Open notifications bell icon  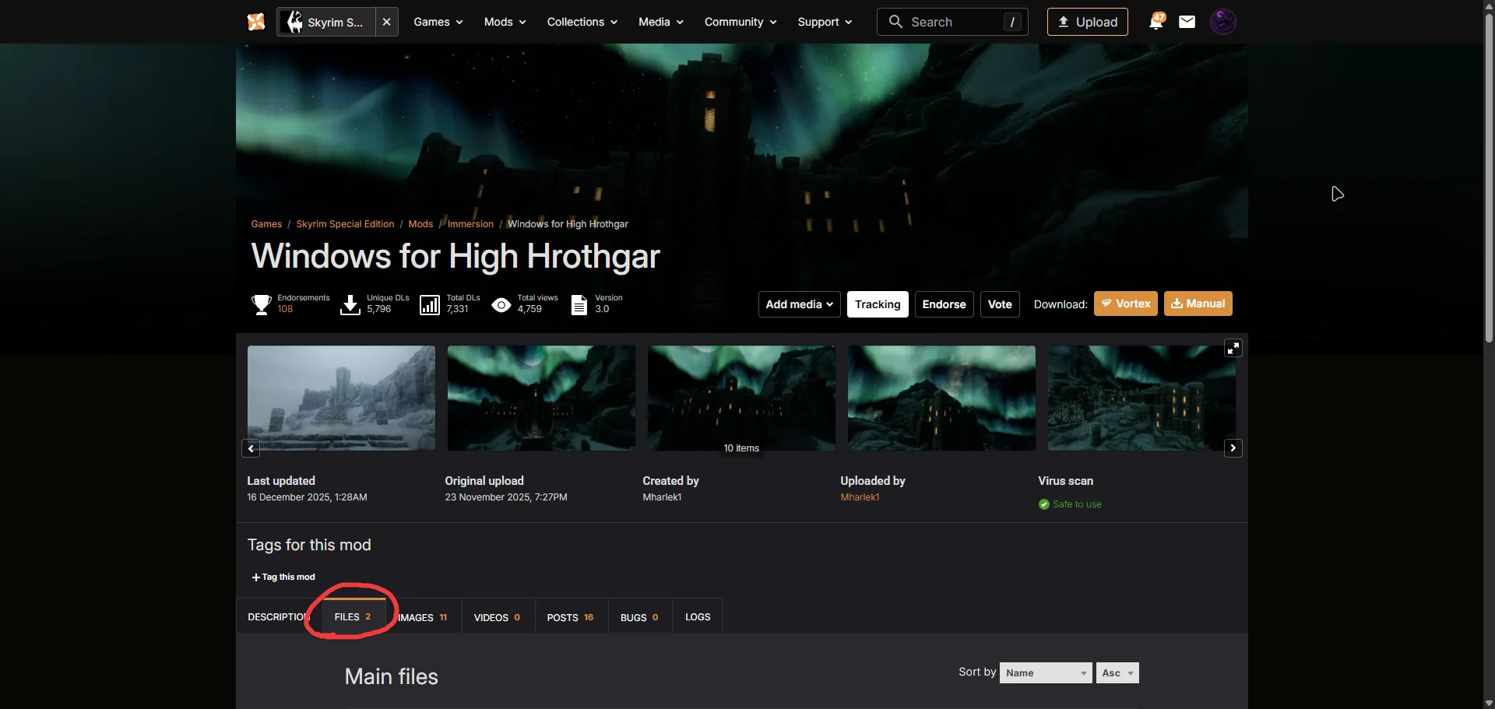pos(1156,22)
